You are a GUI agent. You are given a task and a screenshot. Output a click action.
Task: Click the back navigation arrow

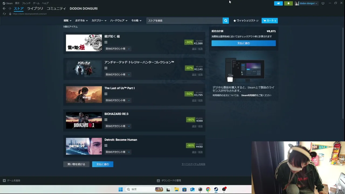(x=4, y=9)
